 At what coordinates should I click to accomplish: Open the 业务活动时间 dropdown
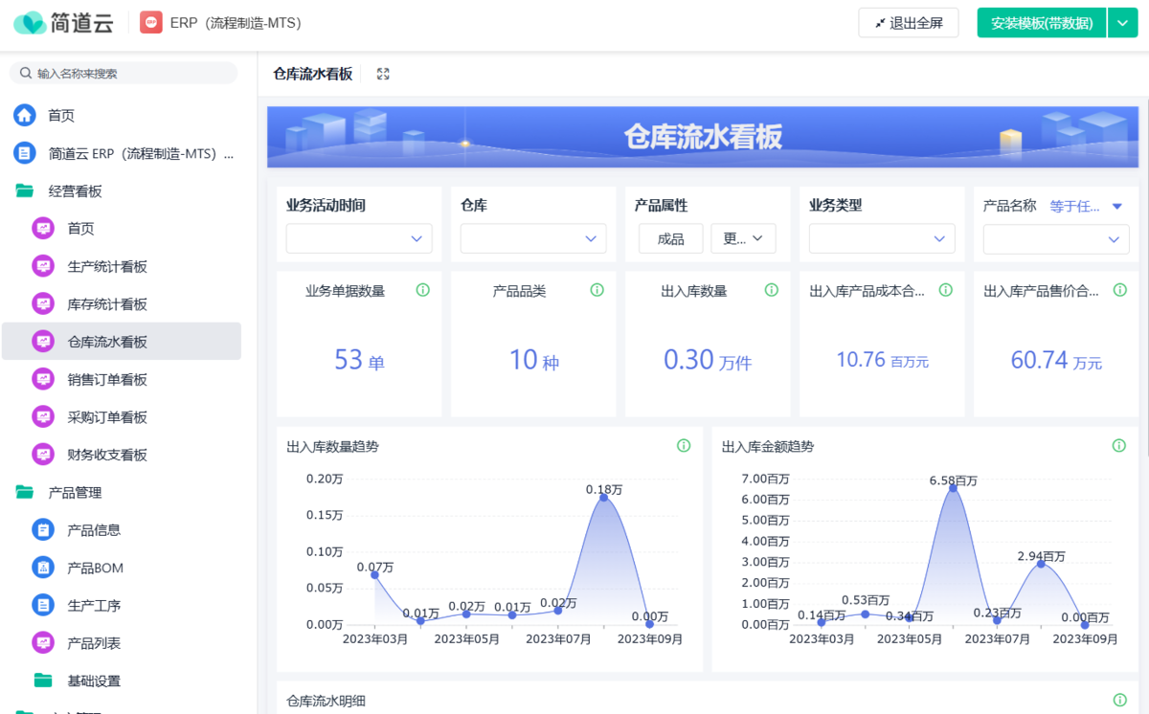click(x=359, y=238)
